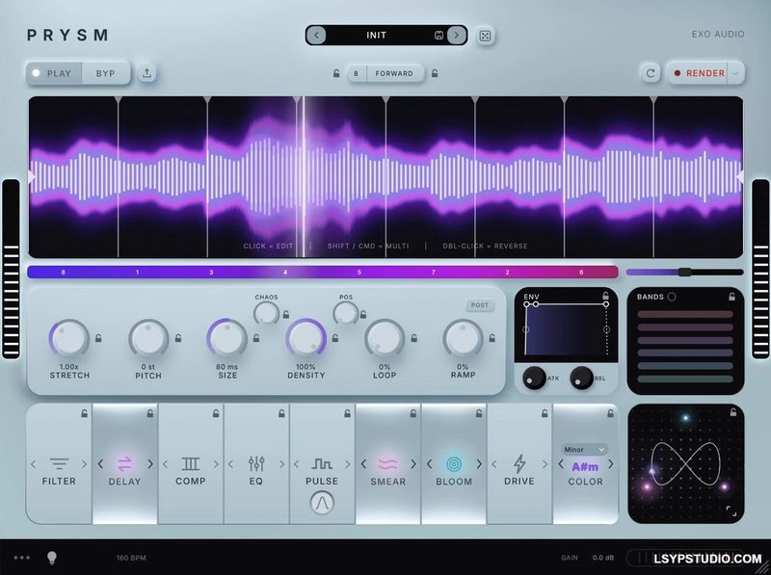Toggle the ENV panel lock
The image size is (771, 575).
click(606, 296)
